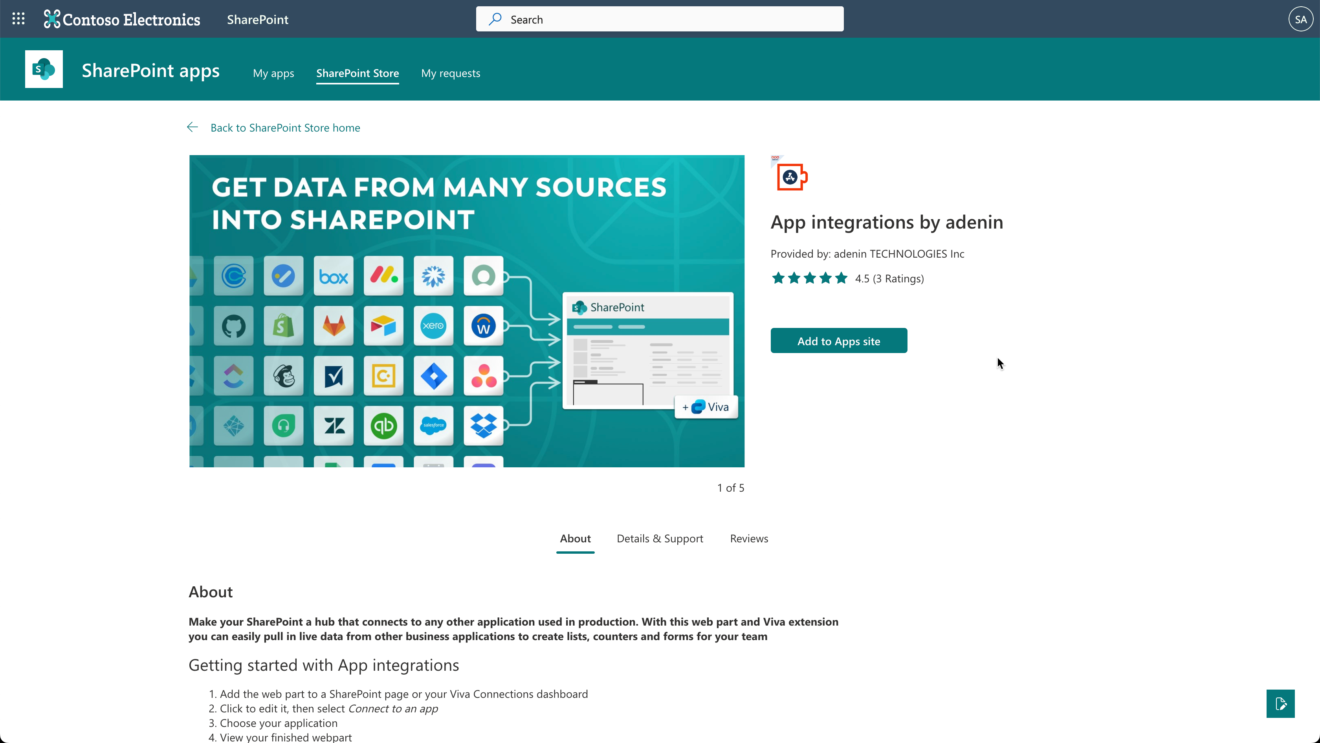Click the SharePoint apps title
Image resolution: width=1320 pixels, height=743 pixels.
pos(150,70)
